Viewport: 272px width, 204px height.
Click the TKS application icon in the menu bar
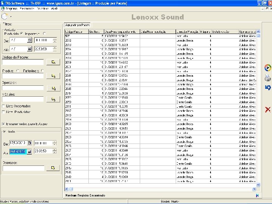pyautogui.click(x=3, y=8)
